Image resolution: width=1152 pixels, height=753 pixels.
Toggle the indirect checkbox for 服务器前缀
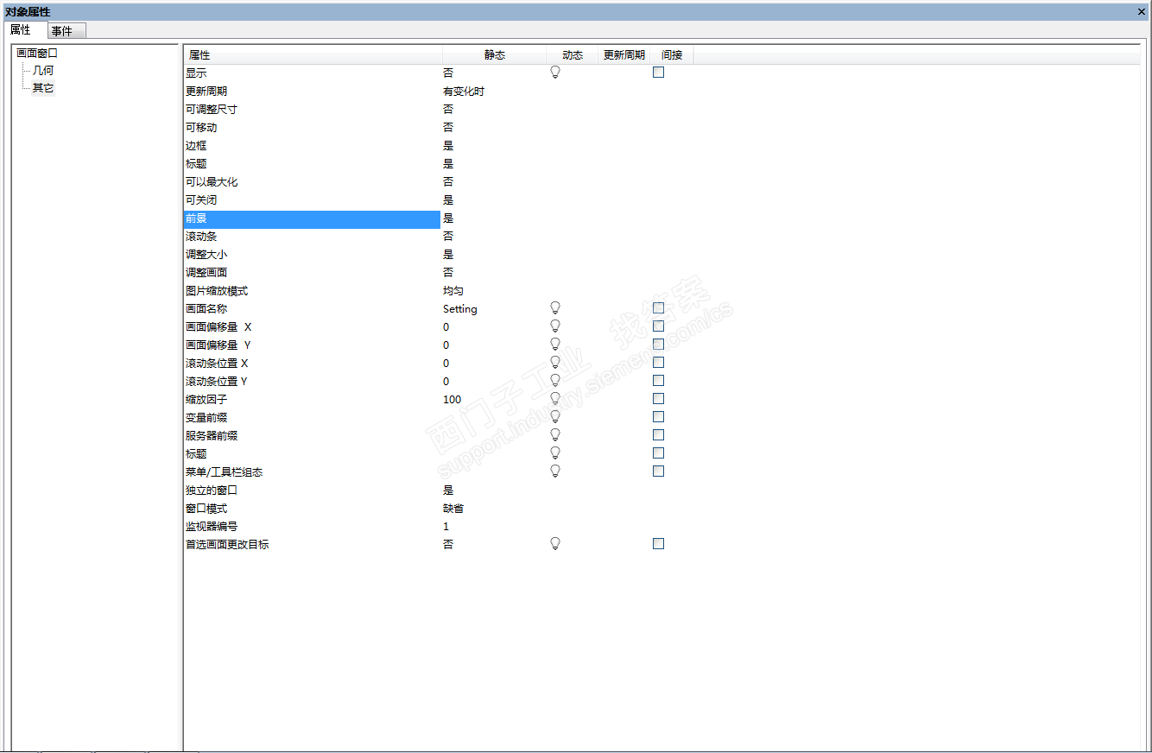point(658,435)
